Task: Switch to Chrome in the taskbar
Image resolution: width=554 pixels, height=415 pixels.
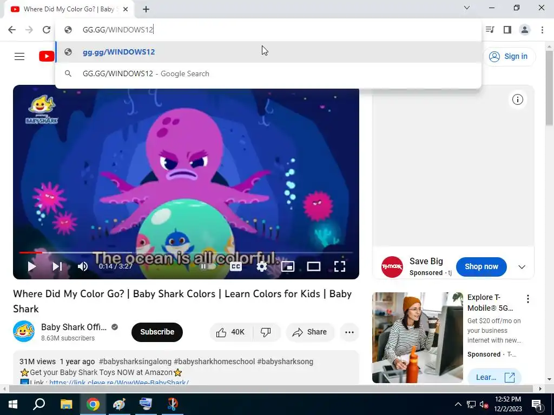Action: [x=93, y=404]
